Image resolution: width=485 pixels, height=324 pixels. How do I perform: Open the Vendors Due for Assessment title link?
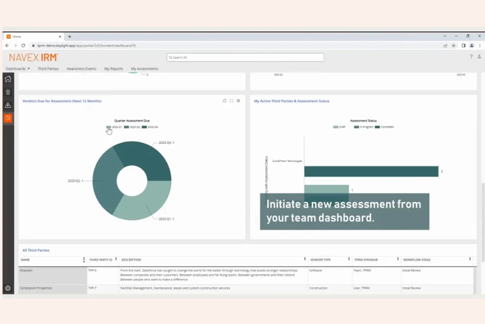coord(62,101)
